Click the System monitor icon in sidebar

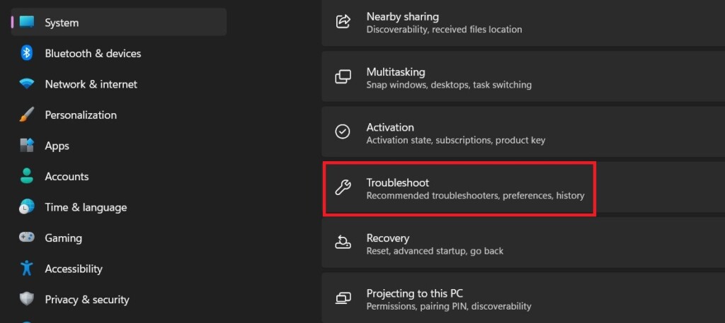(x=27, y=23)
